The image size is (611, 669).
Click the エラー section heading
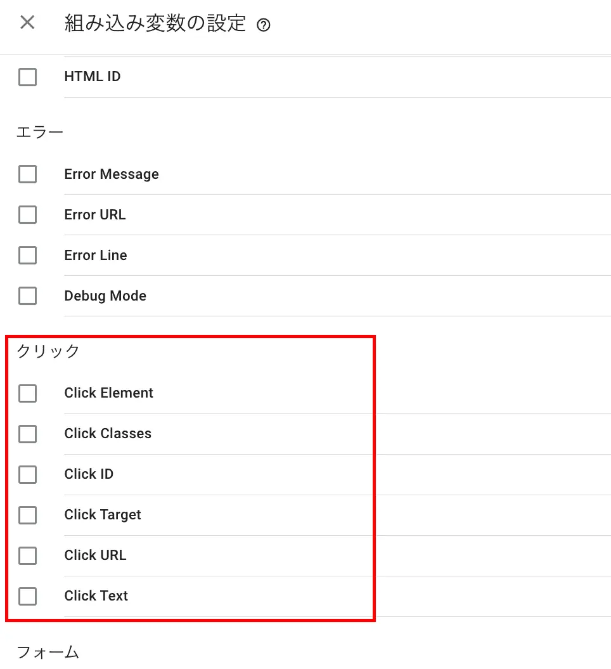click(x=40, y=133)
